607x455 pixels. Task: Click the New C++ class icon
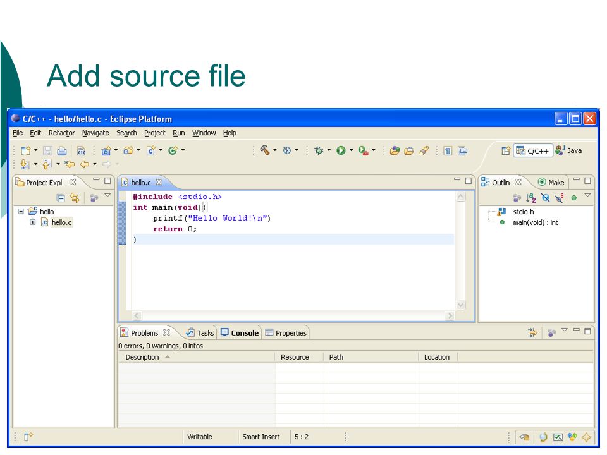173,150
